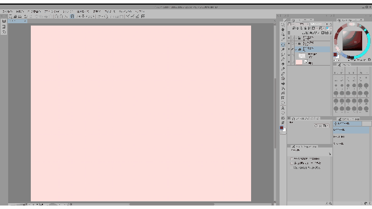Click the clock-like icon in the left strip
The width and height of the screenshot is (372, 209).
click(x=4, y=32)
